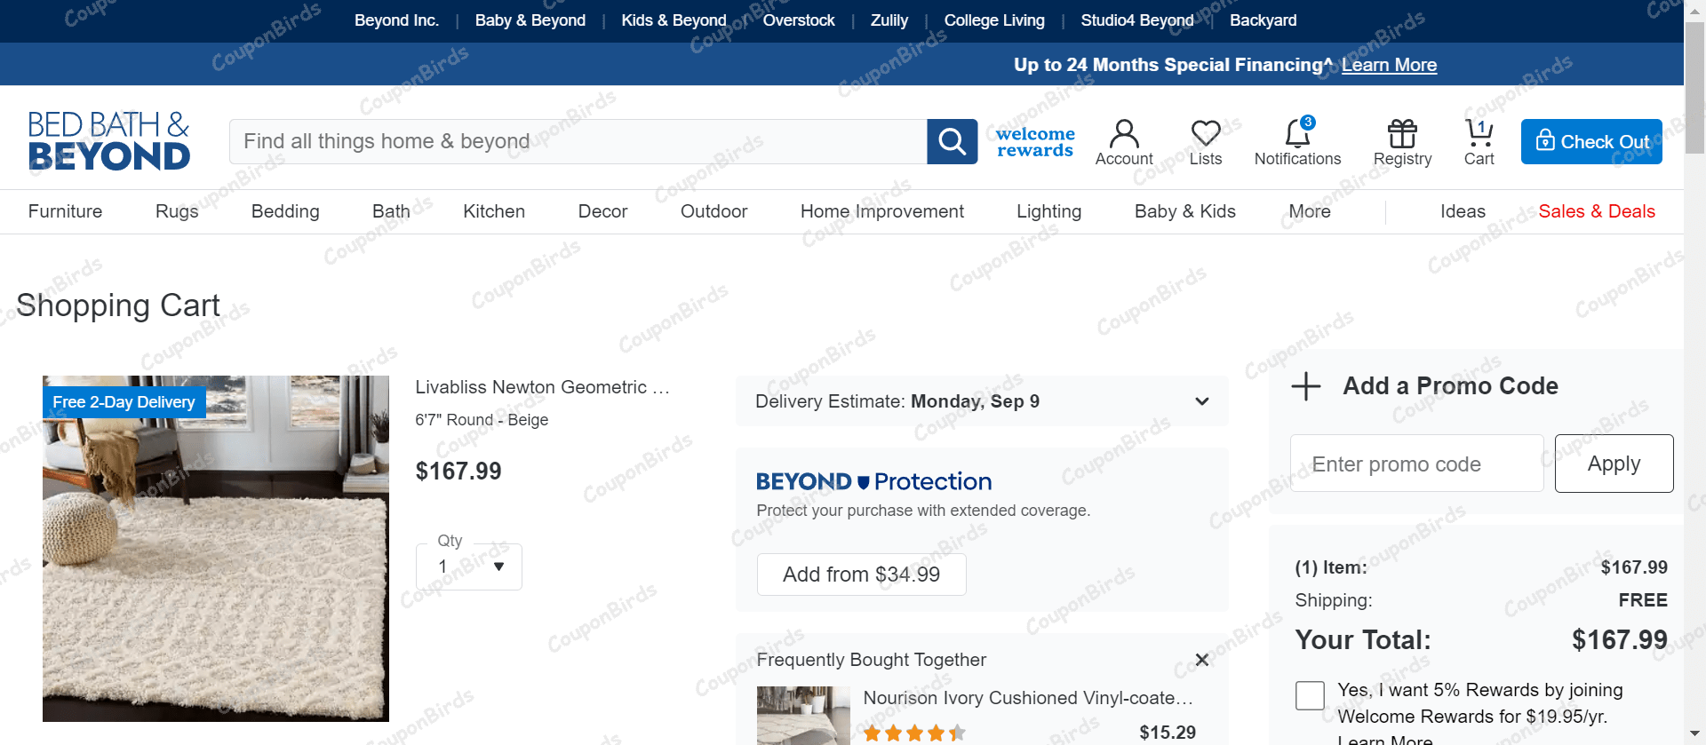Viewport: 1706px width, 745px height.
Task: Open the More menu
Action: pos(1310,211)
